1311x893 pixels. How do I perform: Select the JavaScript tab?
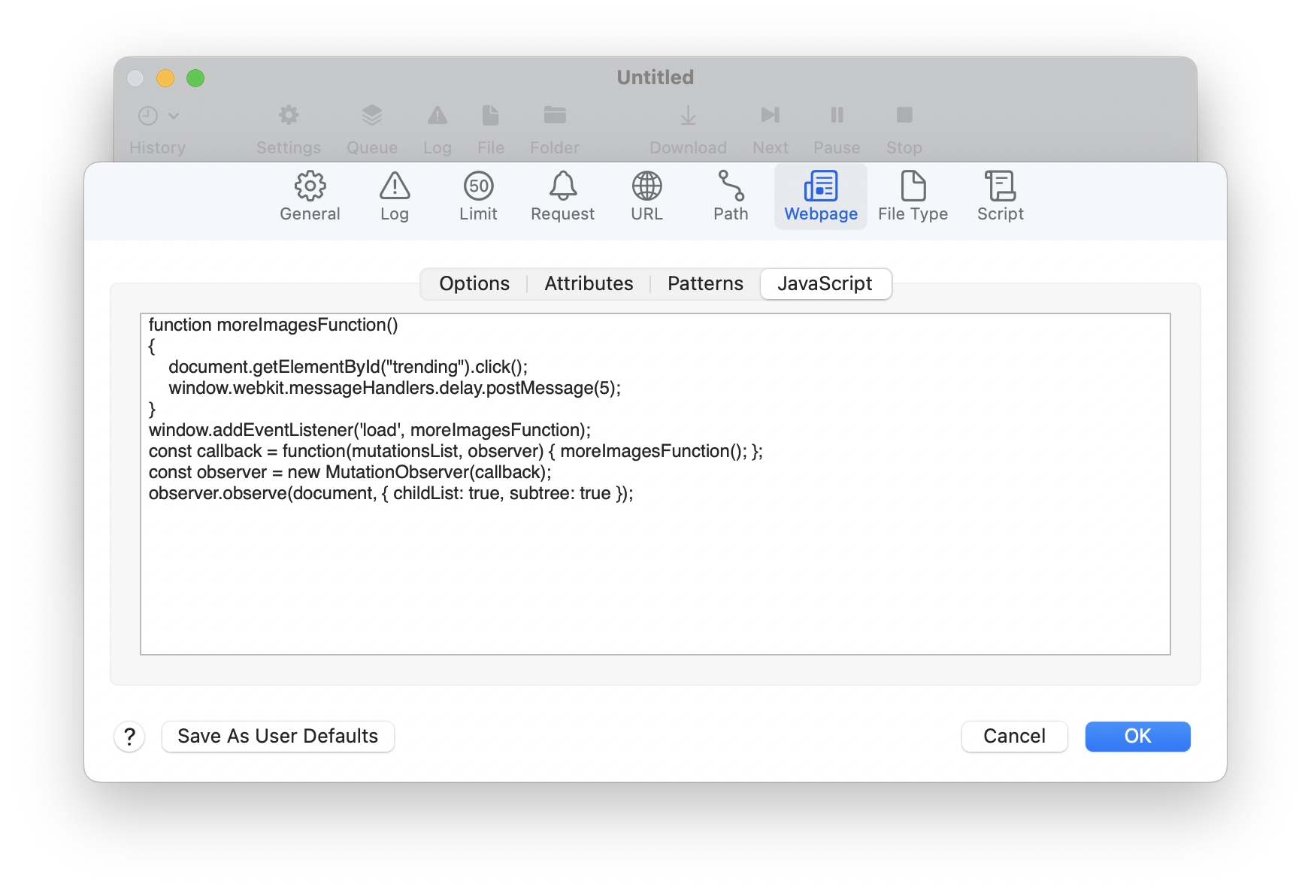tap(825, 283)
